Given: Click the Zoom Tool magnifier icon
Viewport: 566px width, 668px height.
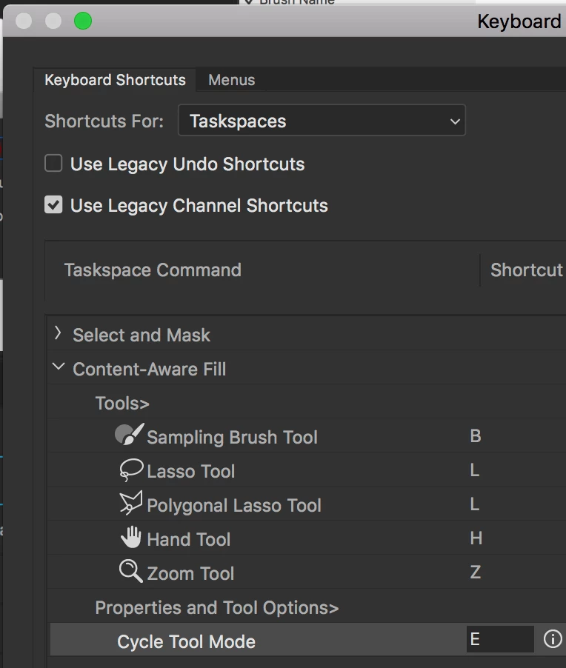Looking at the screenshot, I should (130, 572).
